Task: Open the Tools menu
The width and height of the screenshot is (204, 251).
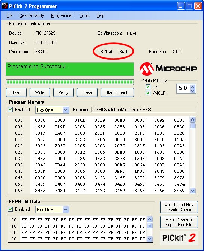Action: [85, 15]
